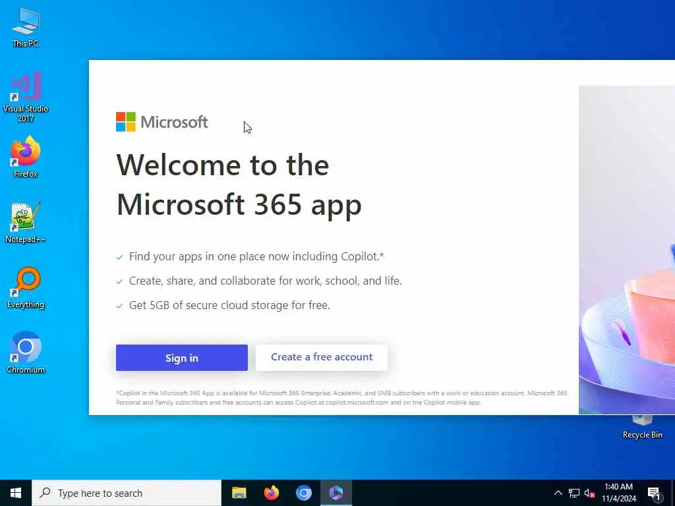The width and height of the screenshot is (675, 506).
Task: Open Chromium from the taskbar
Action: pyautogui.click(x=303, y=493)
